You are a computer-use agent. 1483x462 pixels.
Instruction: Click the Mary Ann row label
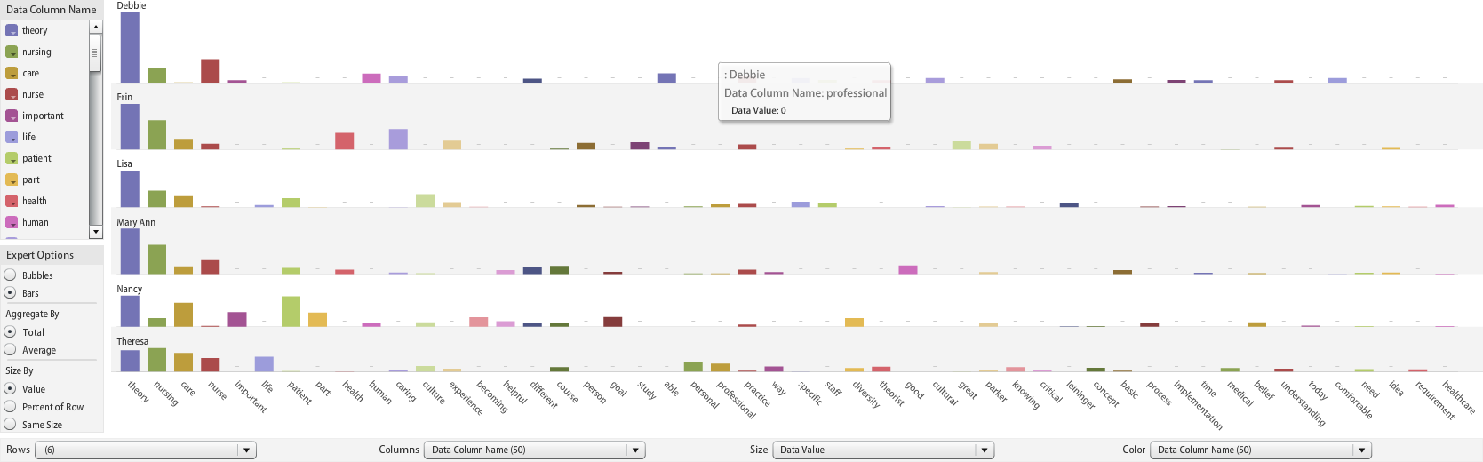(136, 223)
